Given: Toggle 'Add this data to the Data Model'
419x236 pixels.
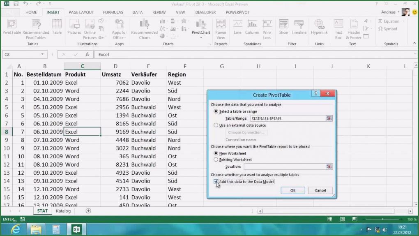Looking at the screenshot, I should pyautogui.click(x=216, y=181).
